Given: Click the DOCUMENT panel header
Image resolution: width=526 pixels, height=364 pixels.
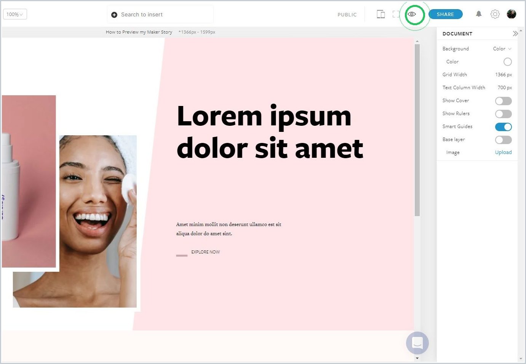Looking at the screenshot, I should coord(457,34).
